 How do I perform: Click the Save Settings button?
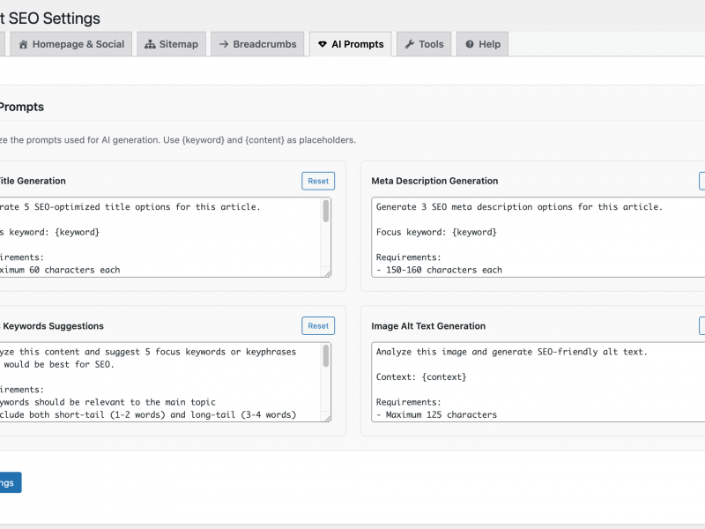(9, 482)
